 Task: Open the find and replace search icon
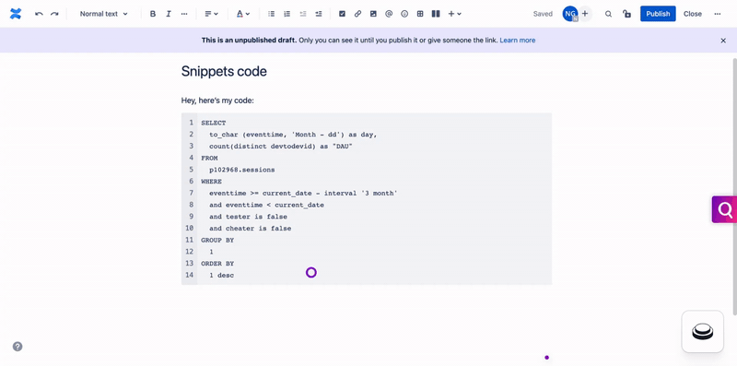(x=608, y=14)
